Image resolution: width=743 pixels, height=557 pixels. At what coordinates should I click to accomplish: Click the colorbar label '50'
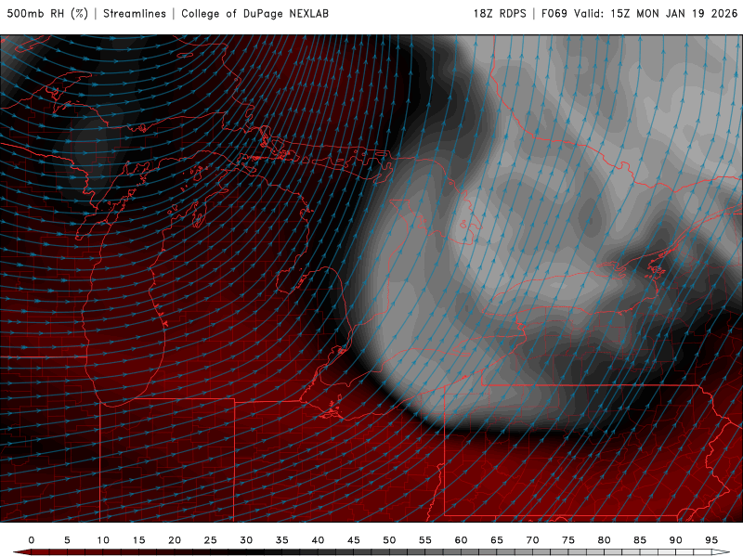coord(389,540)
